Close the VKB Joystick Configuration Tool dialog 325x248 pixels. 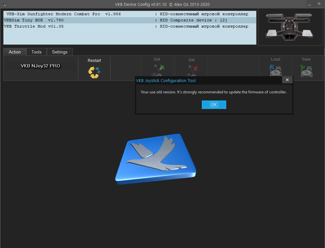pyautogui.click(x=287, y=80)
